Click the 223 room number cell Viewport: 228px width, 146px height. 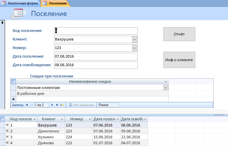coord(78,131)
